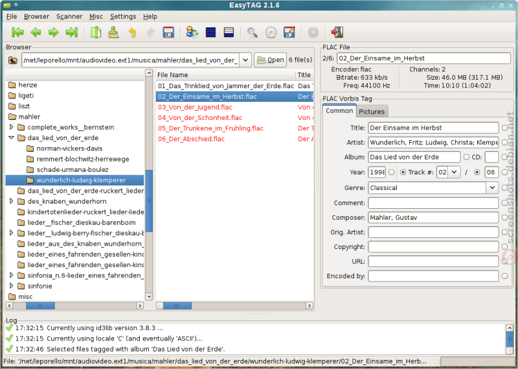The image size is (518, 369).
Task: Select the ligeti folder
Action: coord(26,95)
